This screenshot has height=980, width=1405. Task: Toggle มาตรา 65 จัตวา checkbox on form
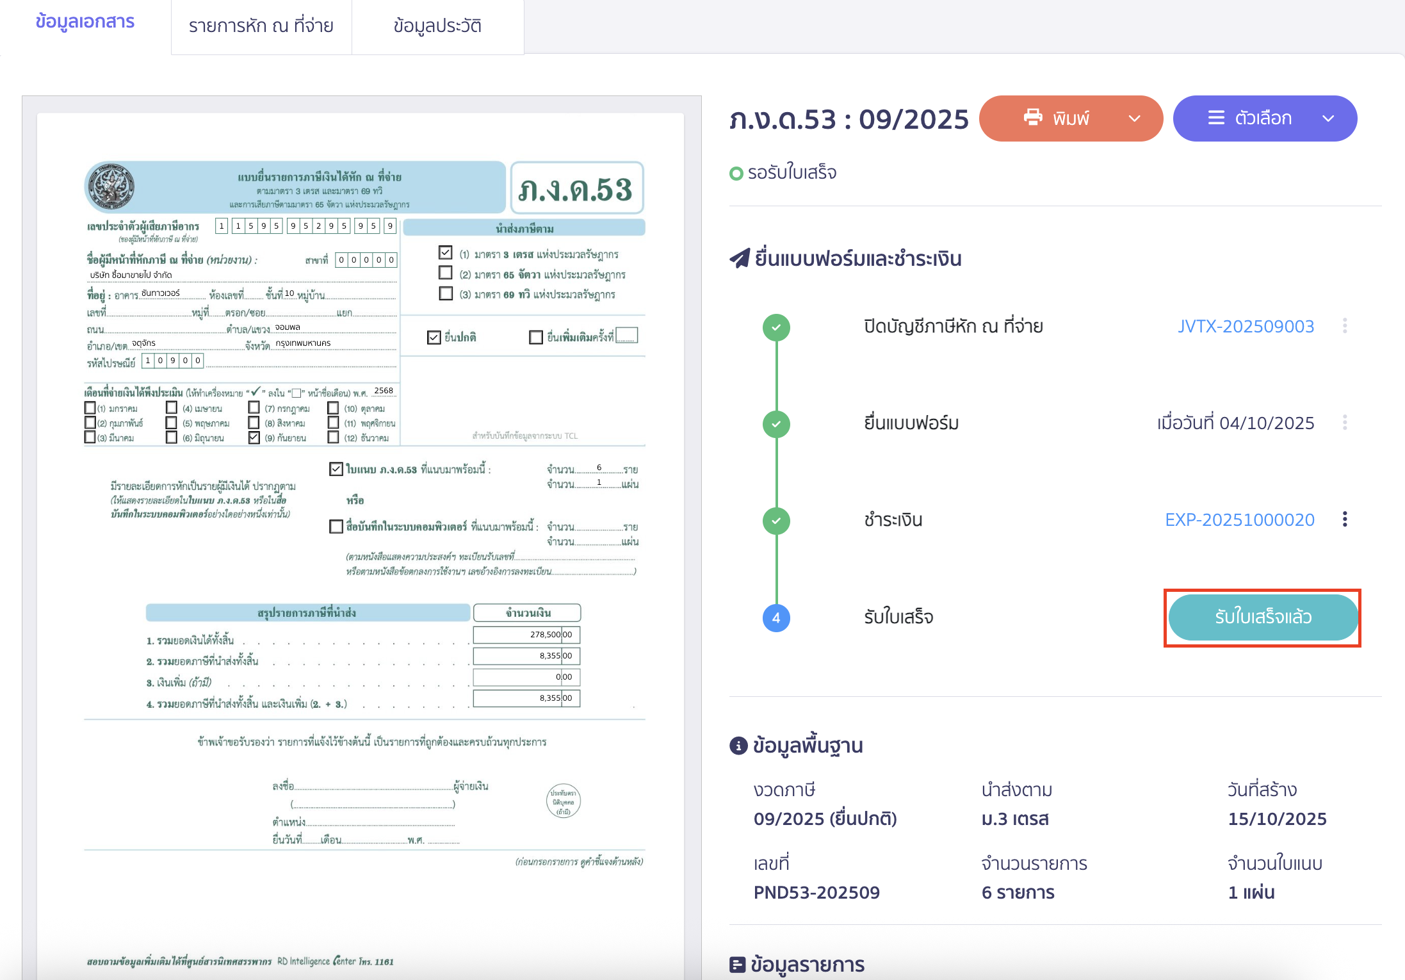point(446,274)
